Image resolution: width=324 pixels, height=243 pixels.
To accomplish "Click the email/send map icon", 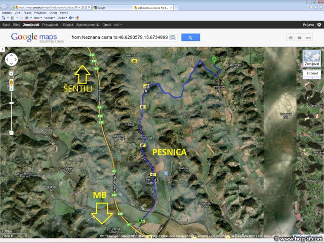I will coord(299,37).
